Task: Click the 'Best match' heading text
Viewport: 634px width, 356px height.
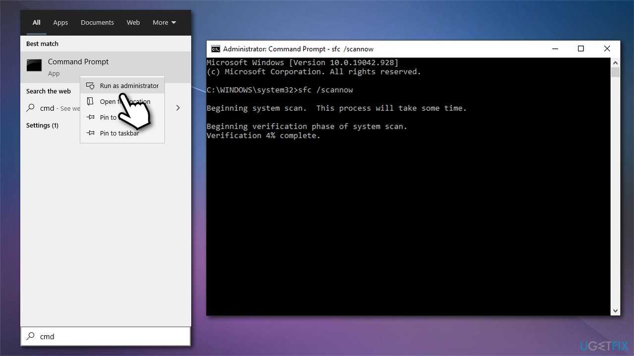Action: click(x=42, y=44)
